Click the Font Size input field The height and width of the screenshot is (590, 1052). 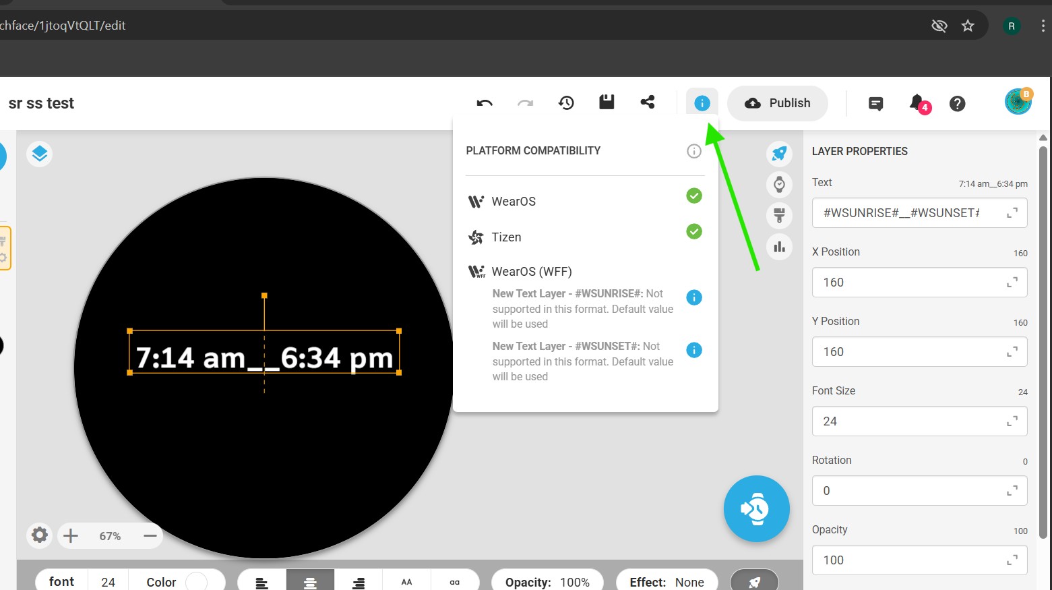coord(910,421)
